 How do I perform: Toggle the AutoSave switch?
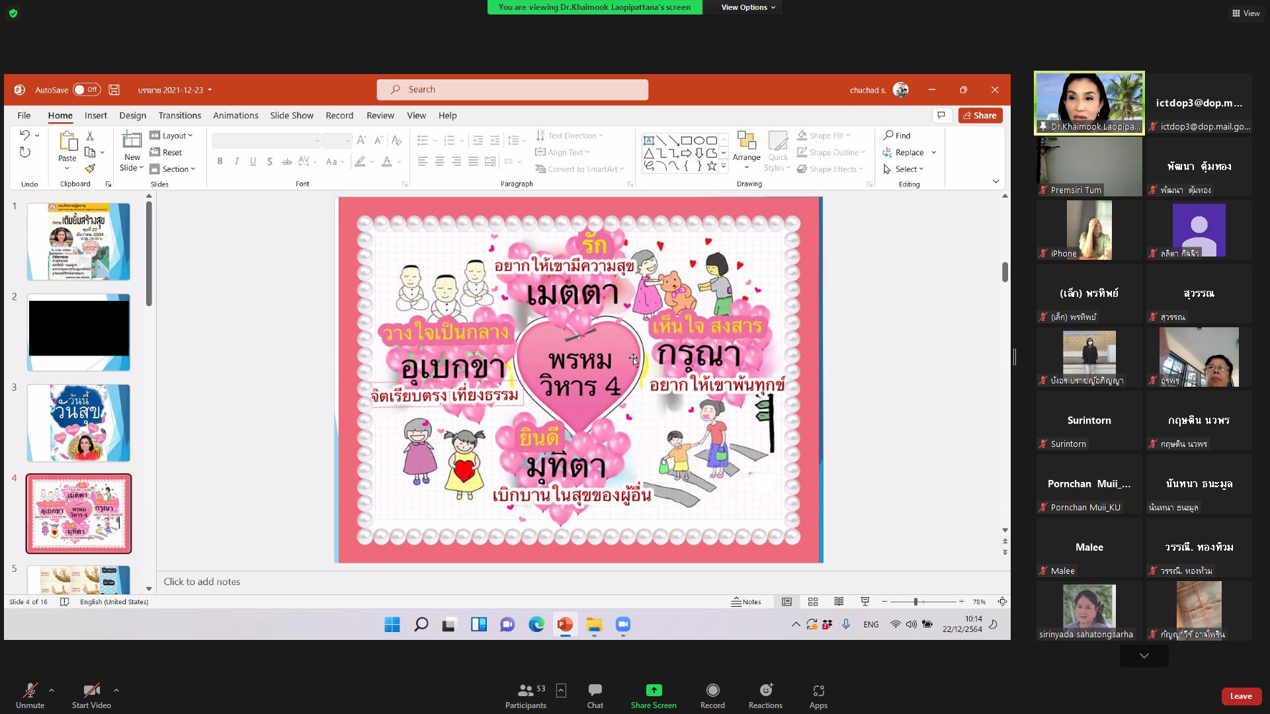87,90
